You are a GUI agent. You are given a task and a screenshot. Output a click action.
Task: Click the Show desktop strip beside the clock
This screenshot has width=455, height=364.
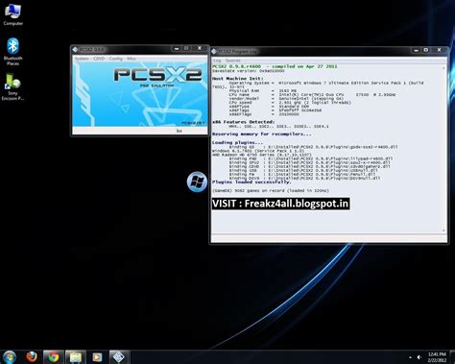point(453,357)
